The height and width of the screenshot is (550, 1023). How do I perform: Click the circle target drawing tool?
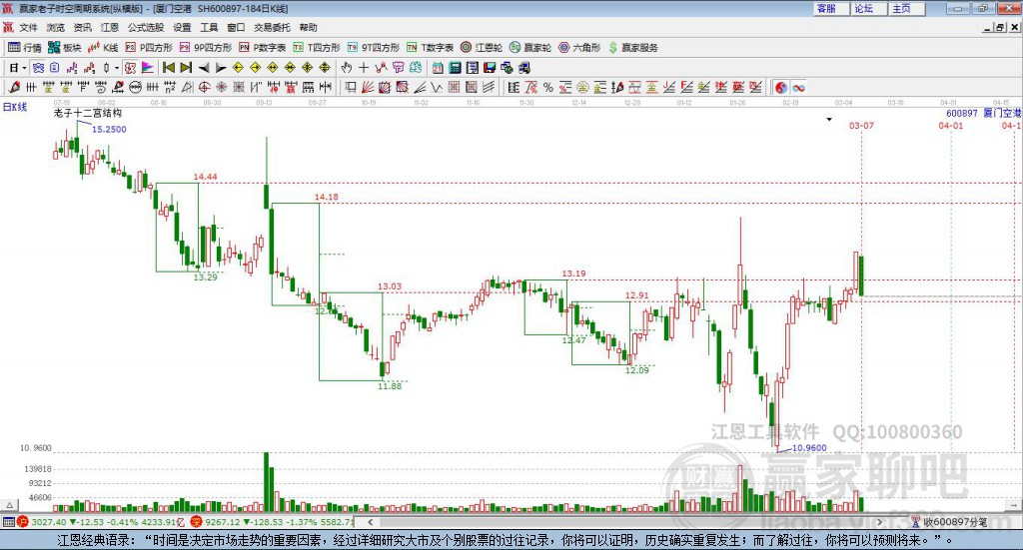[204, 87]
